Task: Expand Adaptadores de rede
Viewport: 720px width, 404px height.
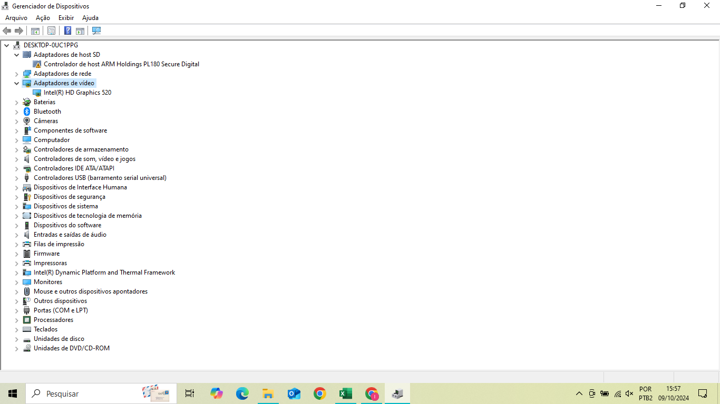Action: (x=16, y=74)
